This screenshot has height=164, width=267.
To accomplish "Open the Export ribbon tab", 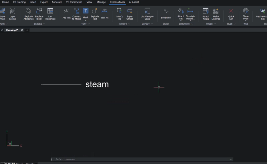I will coord(44,2).
